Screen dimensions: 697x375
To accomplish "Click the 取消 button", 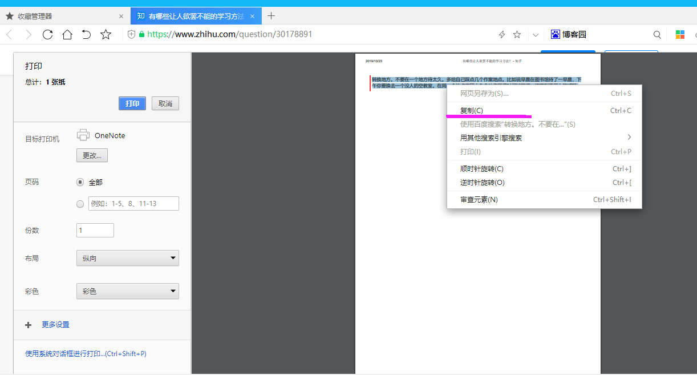I will pyautogui.click(x=165, y=103).
